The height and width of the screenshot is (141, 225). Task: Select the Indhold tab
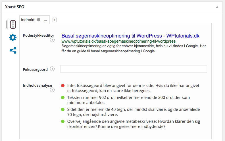[x=34, y=20]
